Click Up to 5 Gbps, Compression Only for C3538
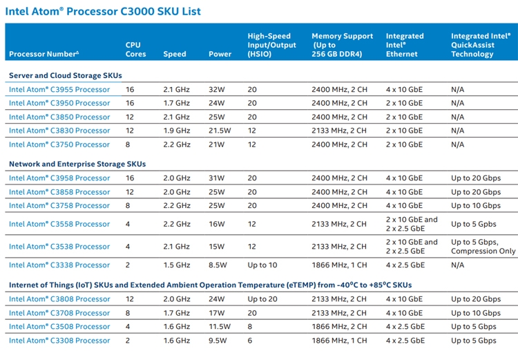Screen dimensions: 518x351 [x=483, y=247]
